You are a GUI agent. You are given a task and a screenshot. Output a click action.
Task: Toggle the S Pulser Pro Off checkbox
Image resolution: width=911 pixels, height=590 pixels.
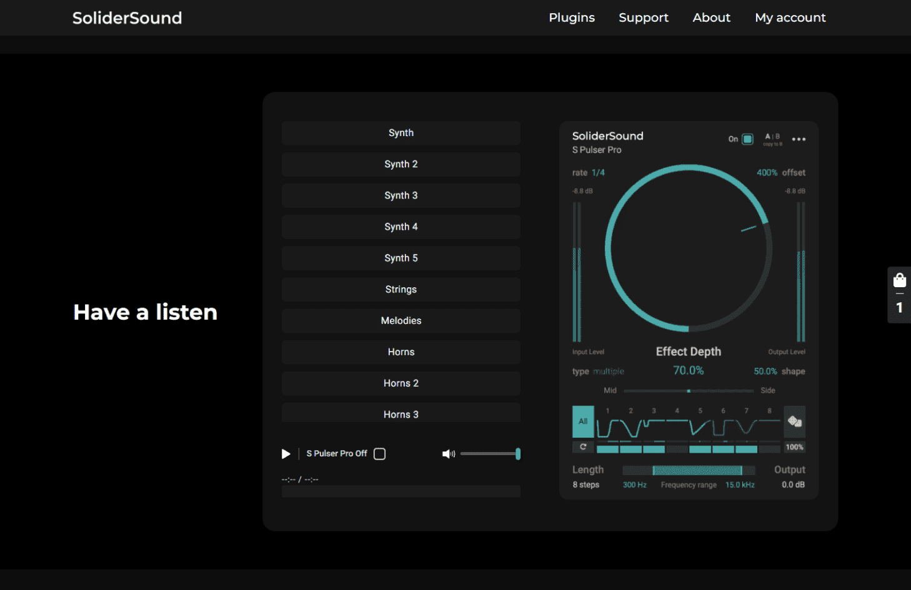379,454
